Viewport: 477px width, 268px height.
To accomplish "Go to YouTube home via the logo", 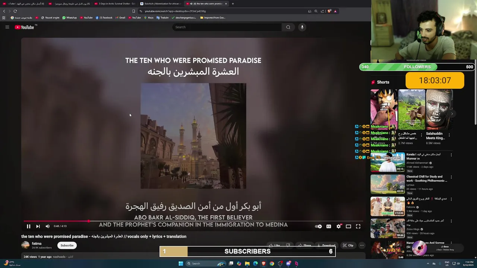I will [x=24, y=27].
